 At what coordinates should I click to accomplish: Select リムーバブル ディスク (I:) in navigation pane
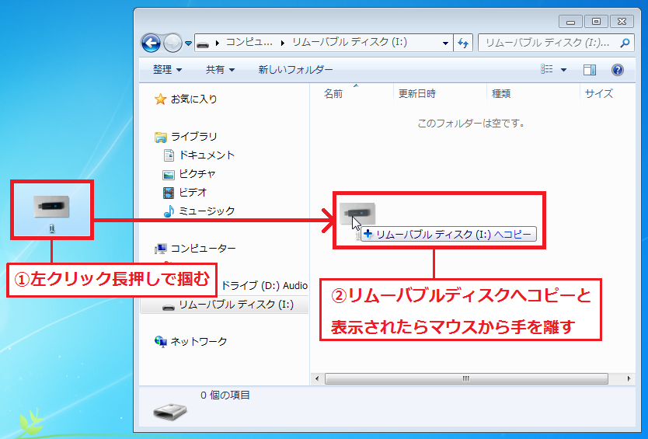[236, 305]
